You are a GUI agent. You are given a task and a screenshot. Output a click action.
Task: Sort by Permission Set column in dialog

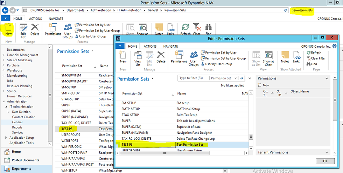(x=132, y=93)
